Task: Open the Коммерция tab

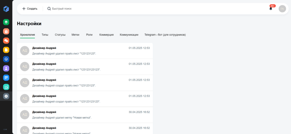Action: pos(106,35)
